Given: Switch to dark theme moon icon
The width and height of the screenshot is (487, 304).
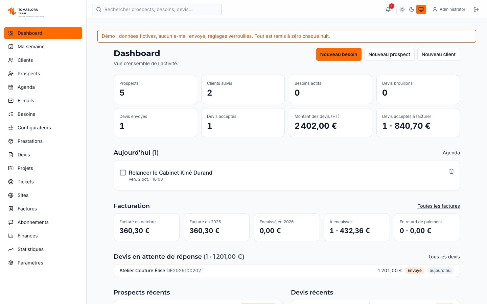Looking at the screenshot, I should click(412, 9).
